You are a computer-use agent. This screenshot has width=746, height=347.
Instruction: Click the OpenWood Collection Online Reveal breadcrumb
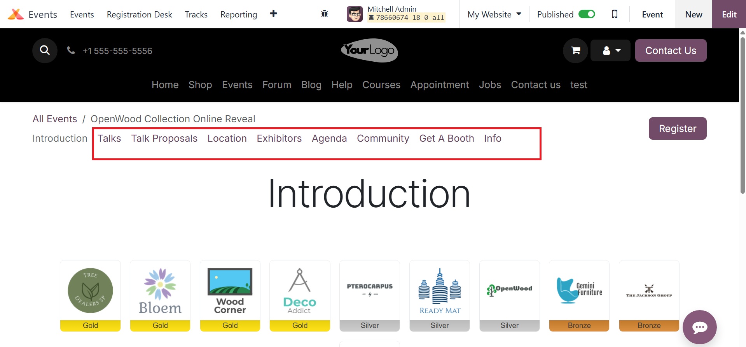pos(173,119)
